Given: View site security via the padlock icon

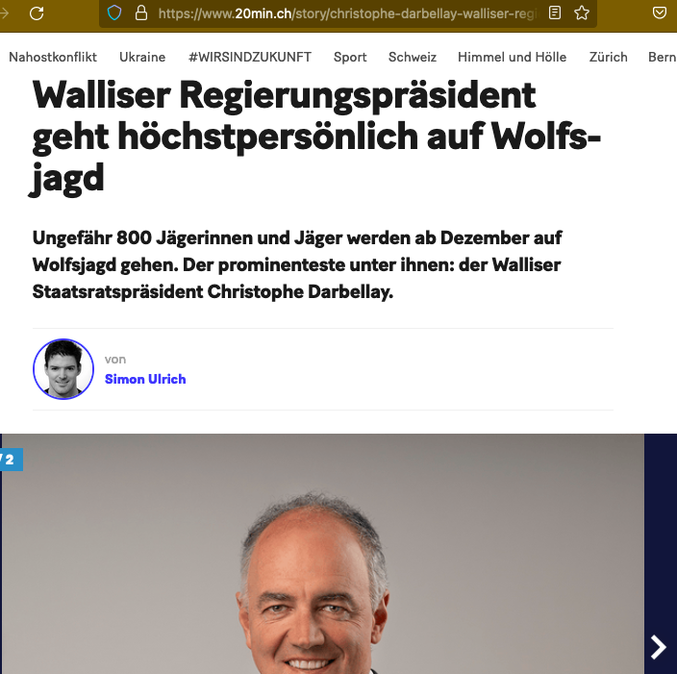Looking at the screenshot, I should point(141,12).
